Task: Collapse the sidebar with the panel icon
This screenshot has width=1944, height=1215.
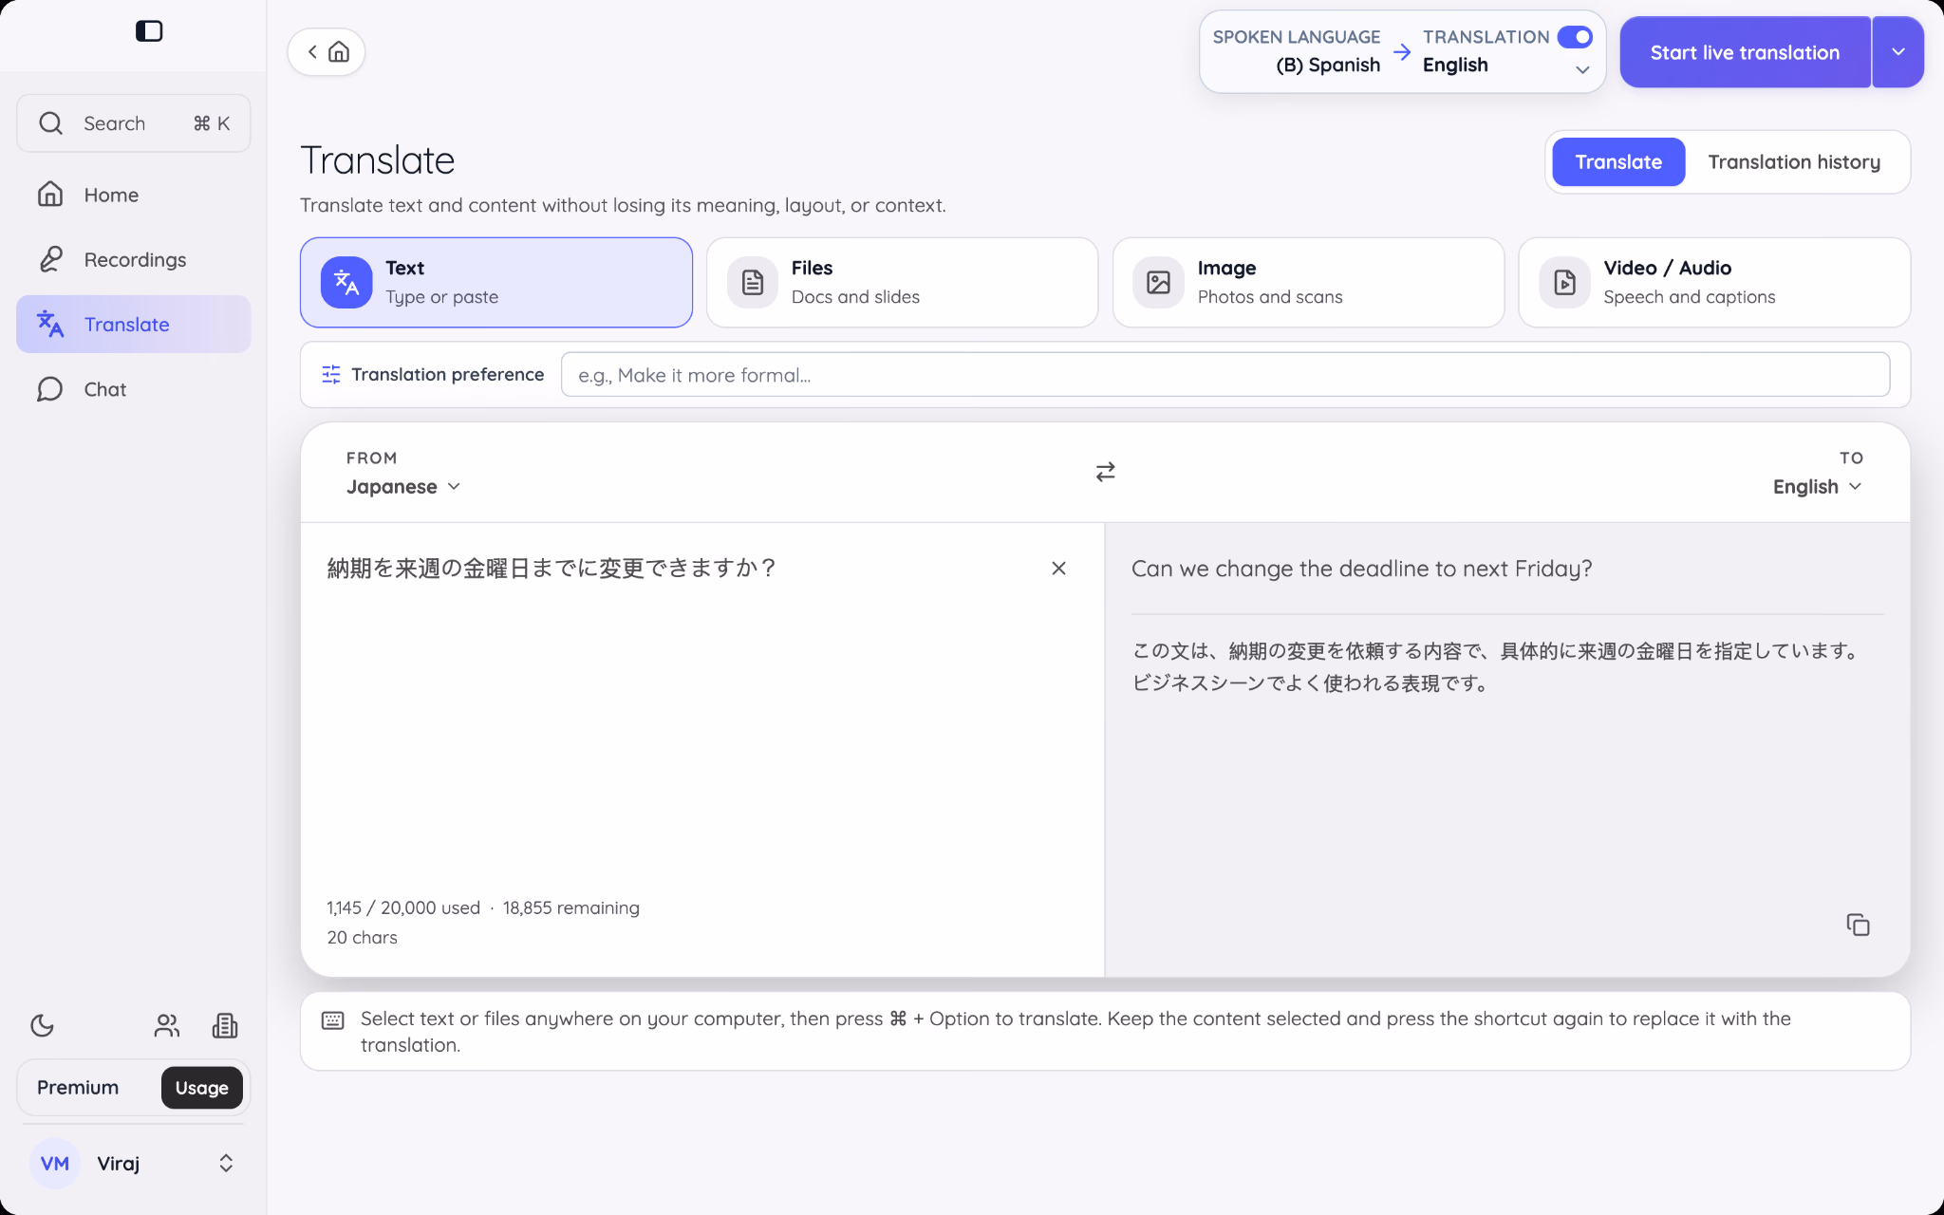Action: [x=149, y=31]
